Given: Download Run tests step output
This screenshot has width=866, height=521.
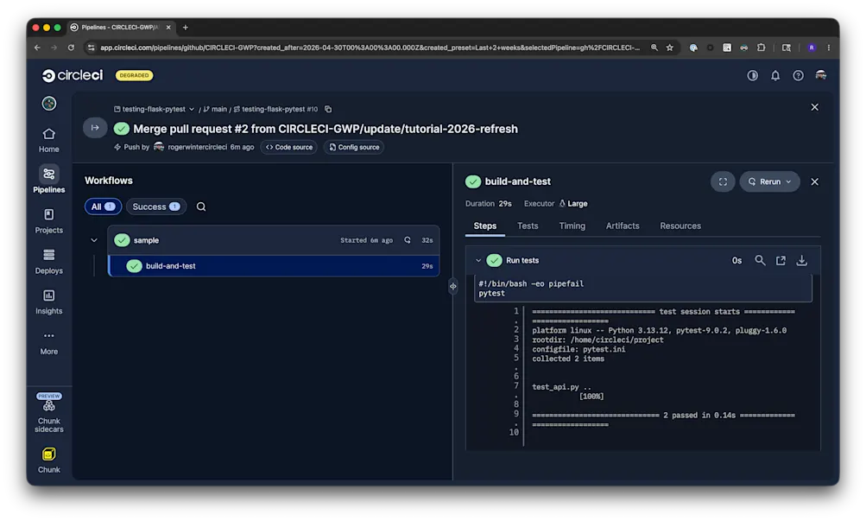Looking at the screenshot, I should coord(801,260).
